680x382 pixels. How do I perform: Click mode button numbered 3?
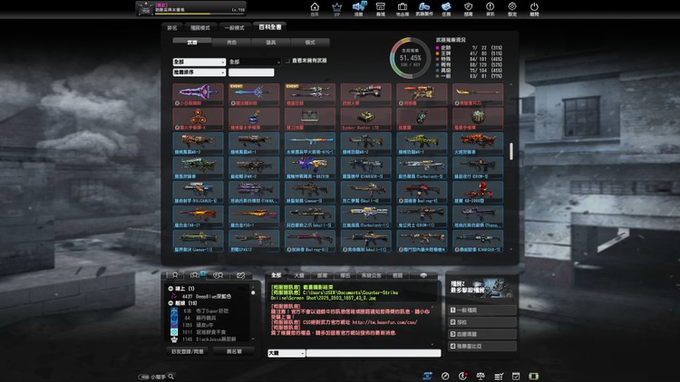coord(482,334)
